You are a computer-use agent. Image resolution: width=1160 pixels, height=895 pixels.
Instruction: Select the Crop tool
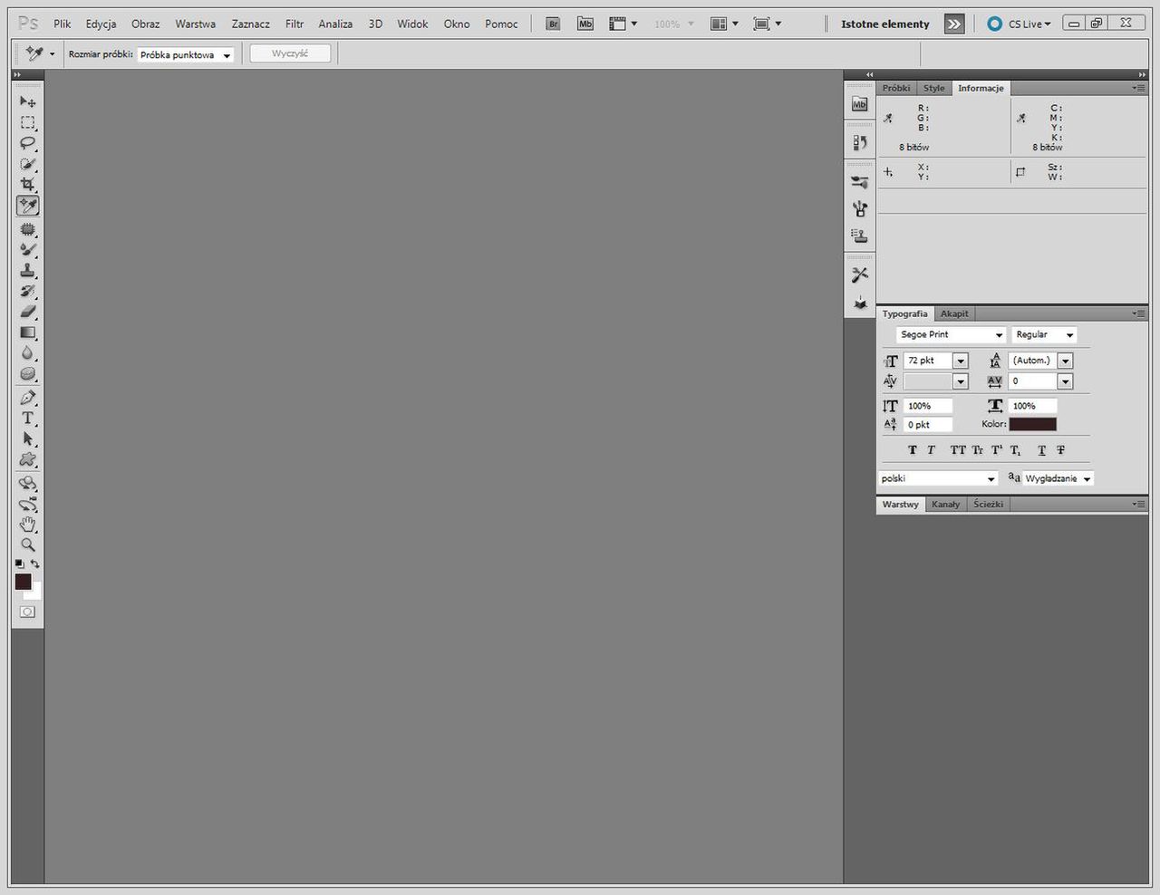tap(28, 185)
